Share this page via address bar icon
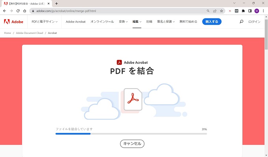The height and width of the screenshot is (157, 268). click(x=215, y=11)
